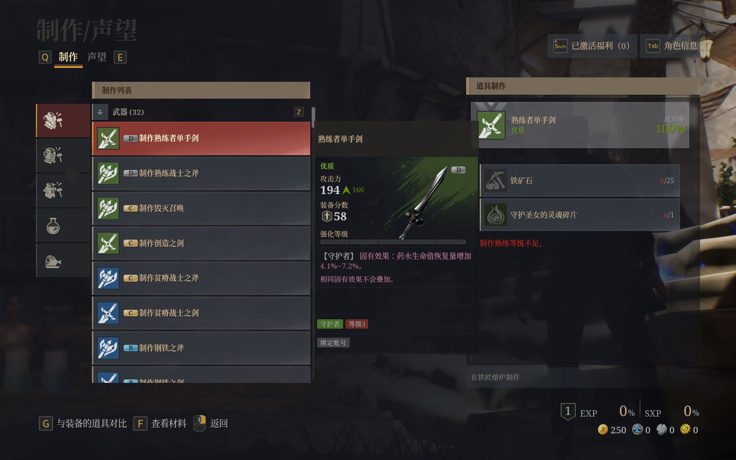This screenshot has width=736, height=460.
Task: Click the 守护圣女的灵魂碎片 material icon
Action: point(496,215)
